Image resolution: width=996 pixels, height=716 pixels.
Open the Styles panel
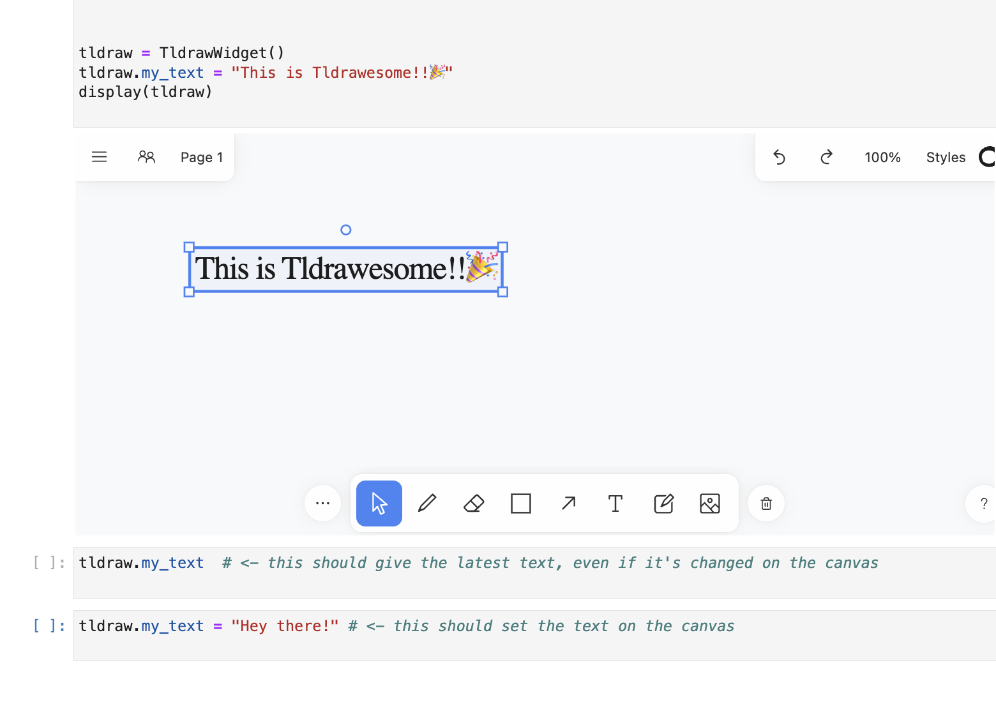[946, 157]
